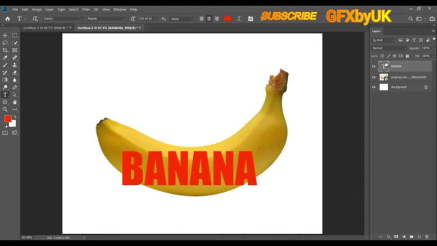Select the Hand tool
This screenshot has height=246, width=437.
coord(15,102)
